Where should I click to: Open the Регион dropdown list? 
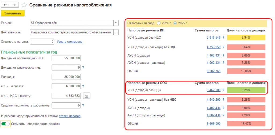pos(116,23)
